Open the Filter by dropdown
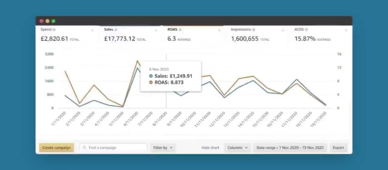 [x=163, y=148]
